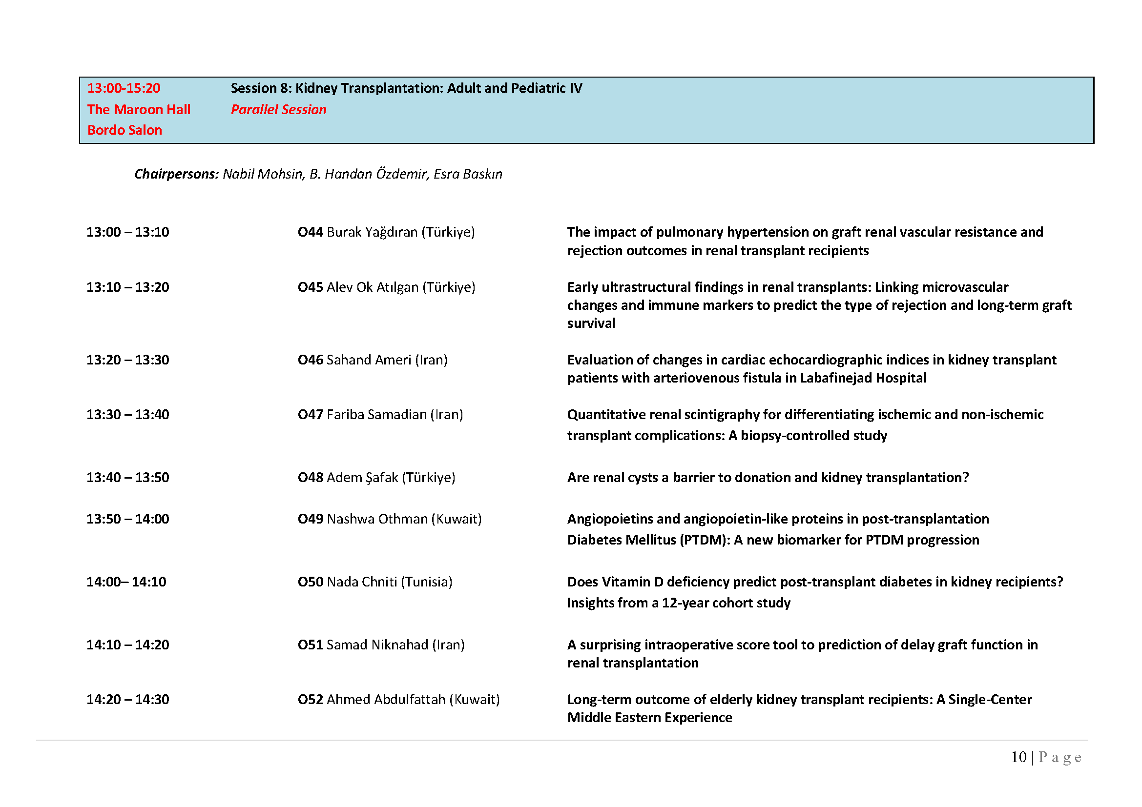Click the O46 Sahand Ameri speaker entry

click(373, 360)
